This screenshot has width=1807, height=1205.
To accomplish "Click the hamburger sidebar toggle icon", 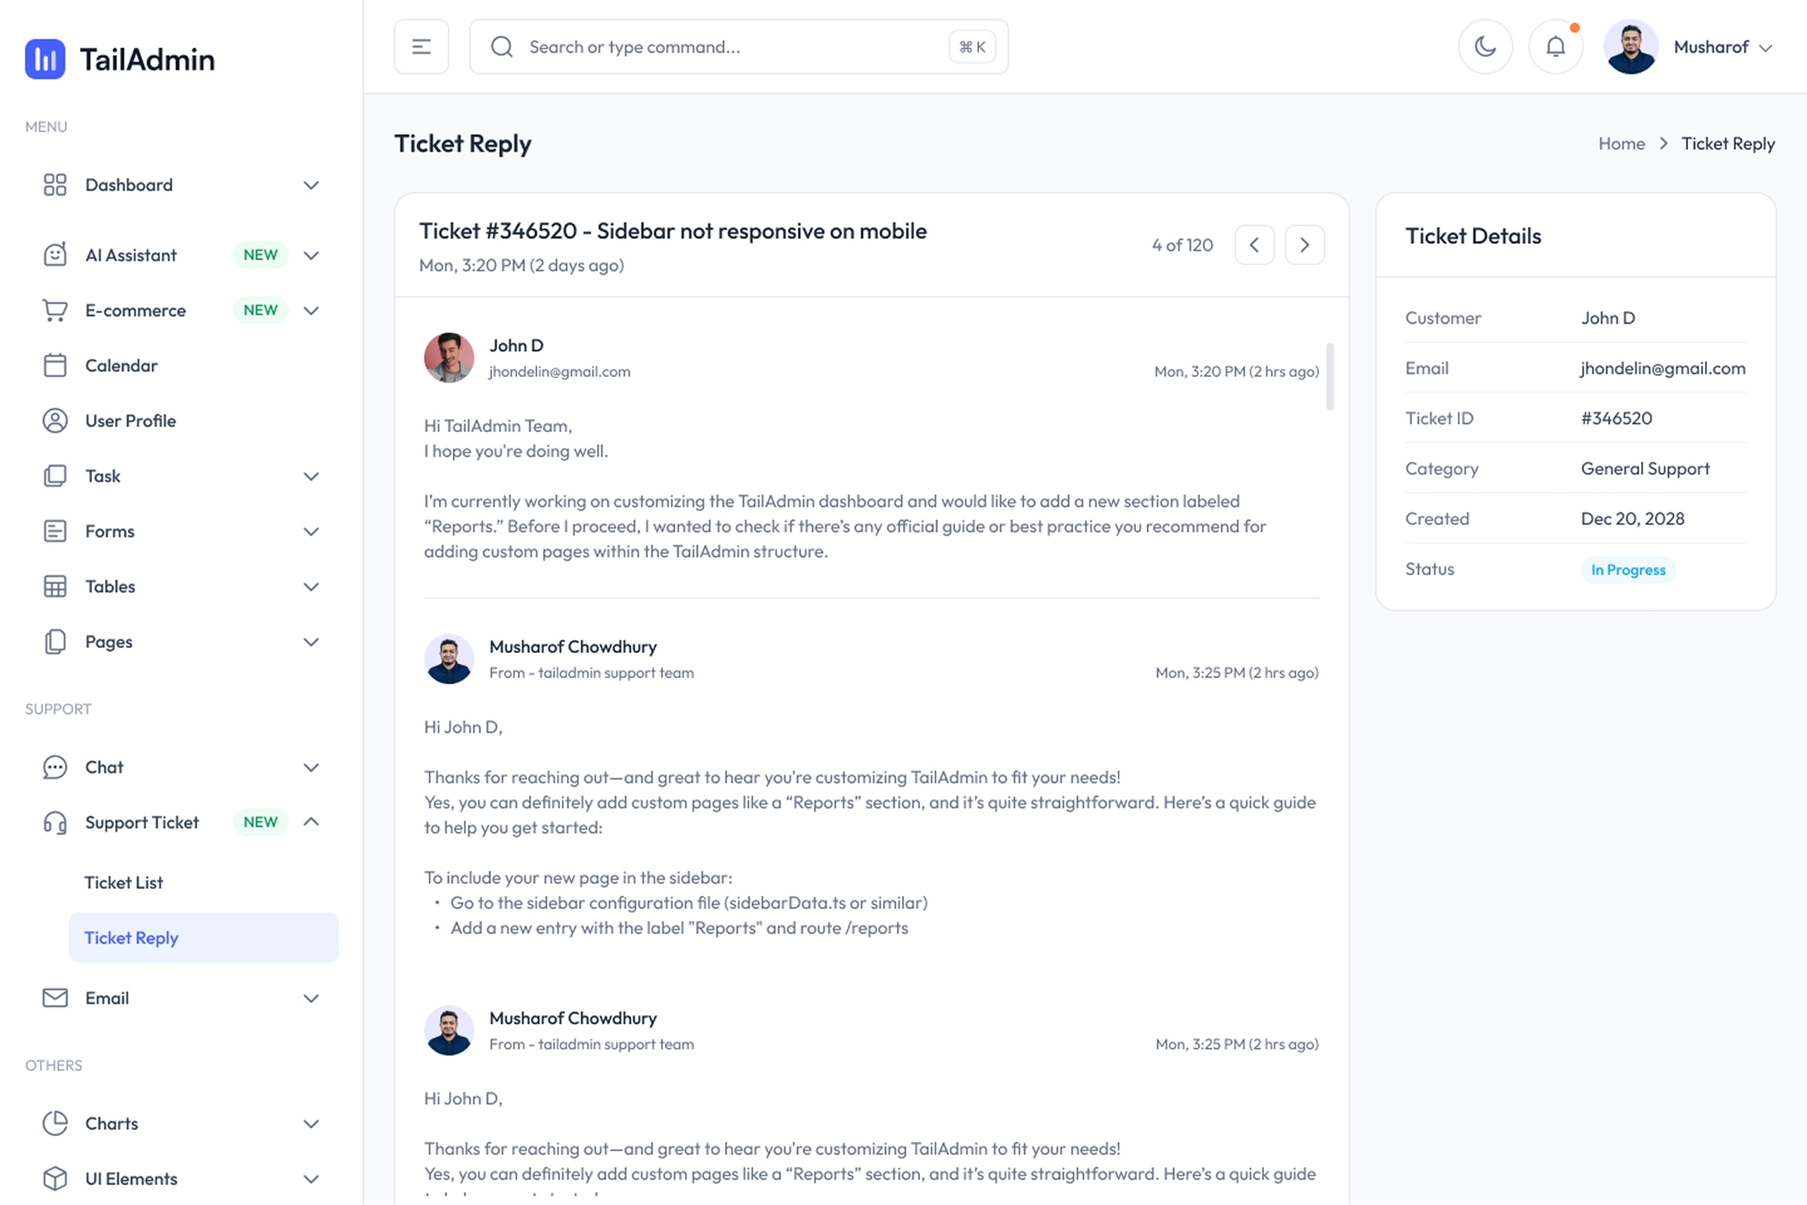I will pos(421,47).
